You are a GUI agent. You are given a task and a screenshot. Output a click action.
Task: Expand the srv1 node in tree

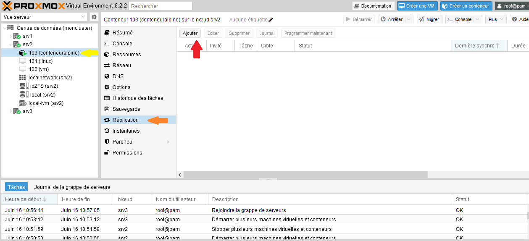(x=11, y=36)
